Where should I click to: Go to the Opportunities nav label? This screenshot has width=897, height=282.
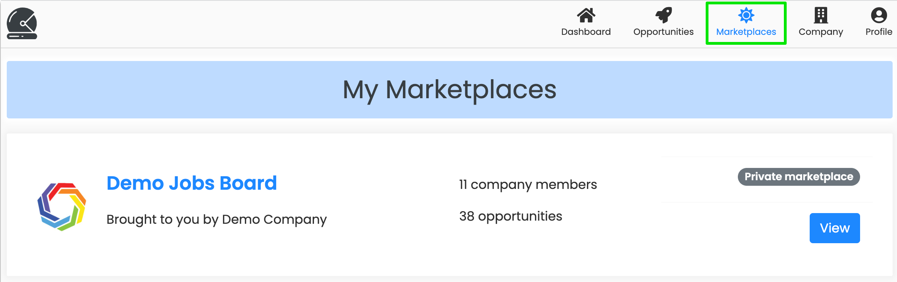[663, 32]
